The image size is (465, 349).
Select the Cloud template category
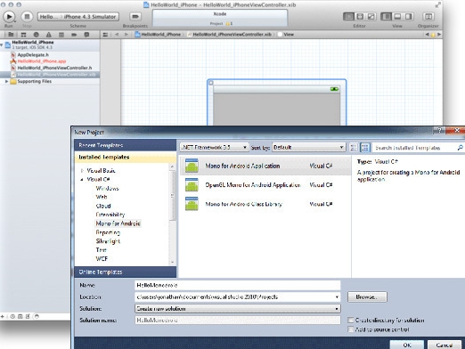tap(103, 206)
